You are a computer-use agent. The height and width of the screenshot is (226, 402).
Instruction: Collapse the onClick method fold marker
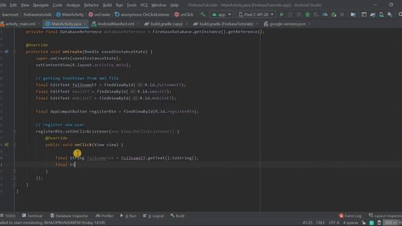14,144
